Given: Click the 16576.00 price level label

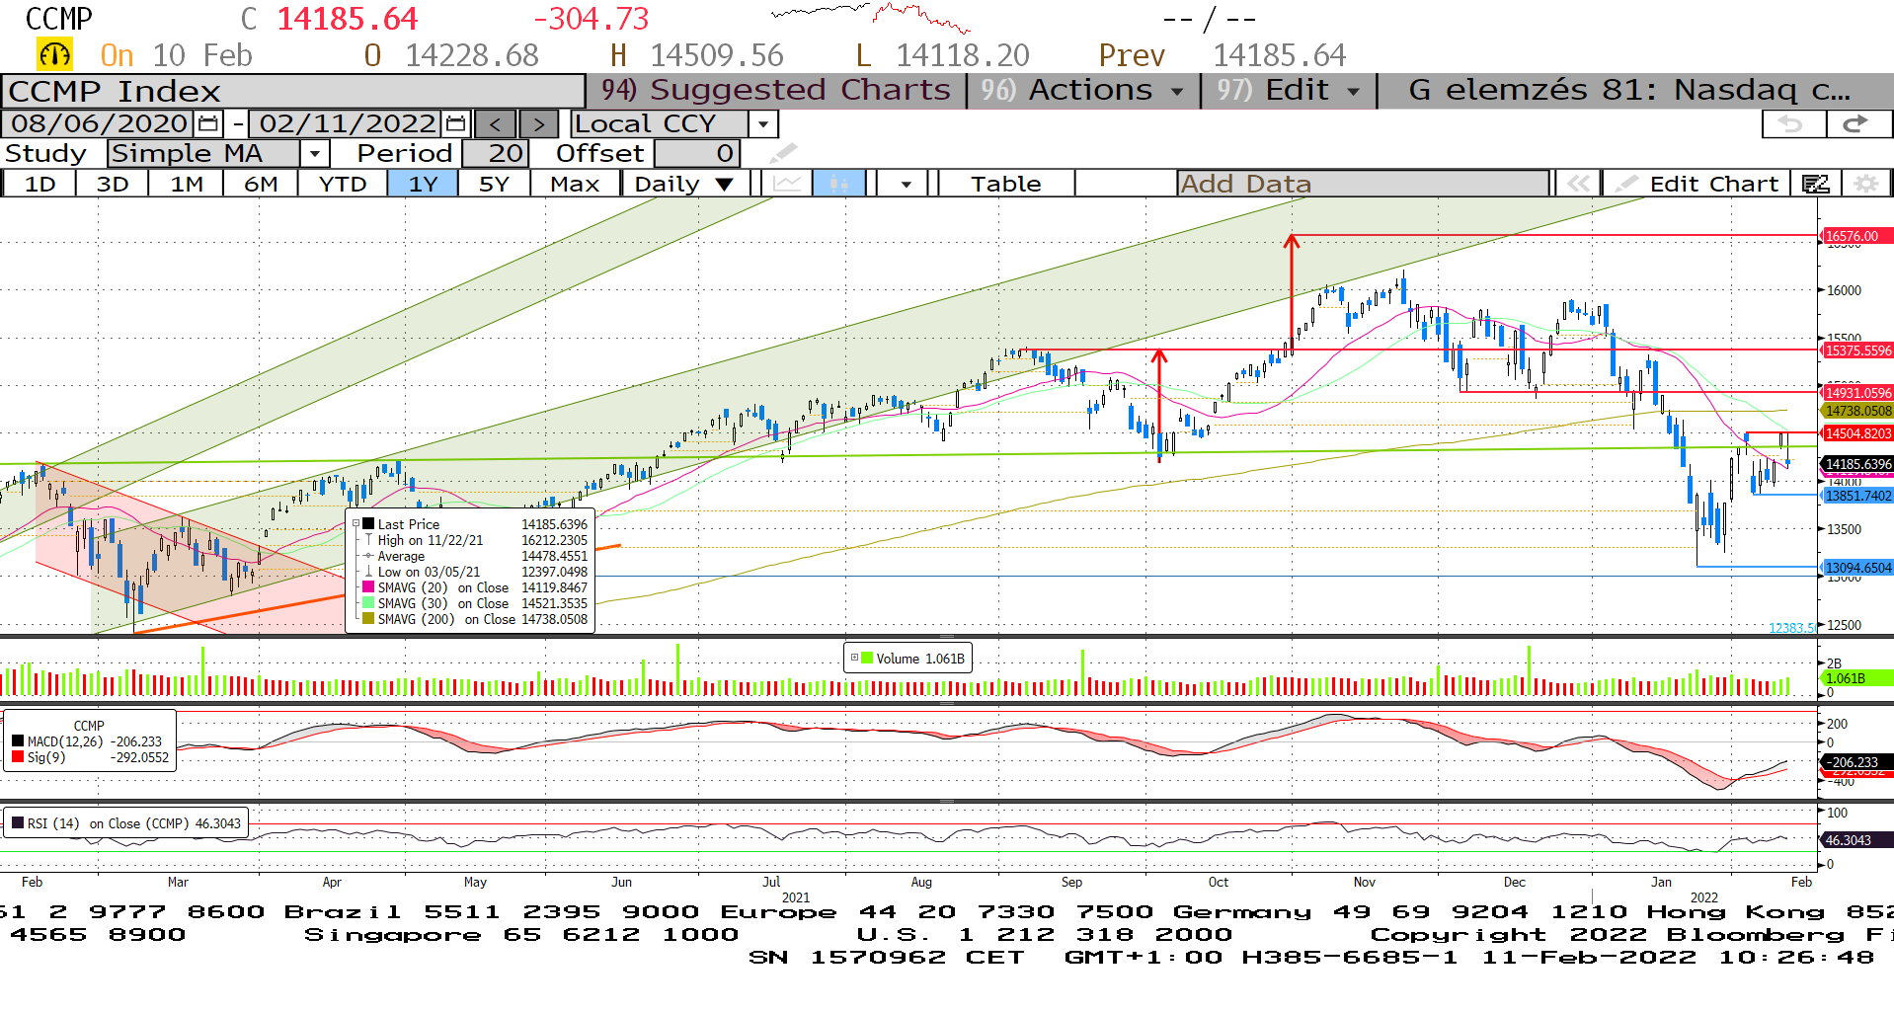Looking at the screenshot, I should point(1856,236).
